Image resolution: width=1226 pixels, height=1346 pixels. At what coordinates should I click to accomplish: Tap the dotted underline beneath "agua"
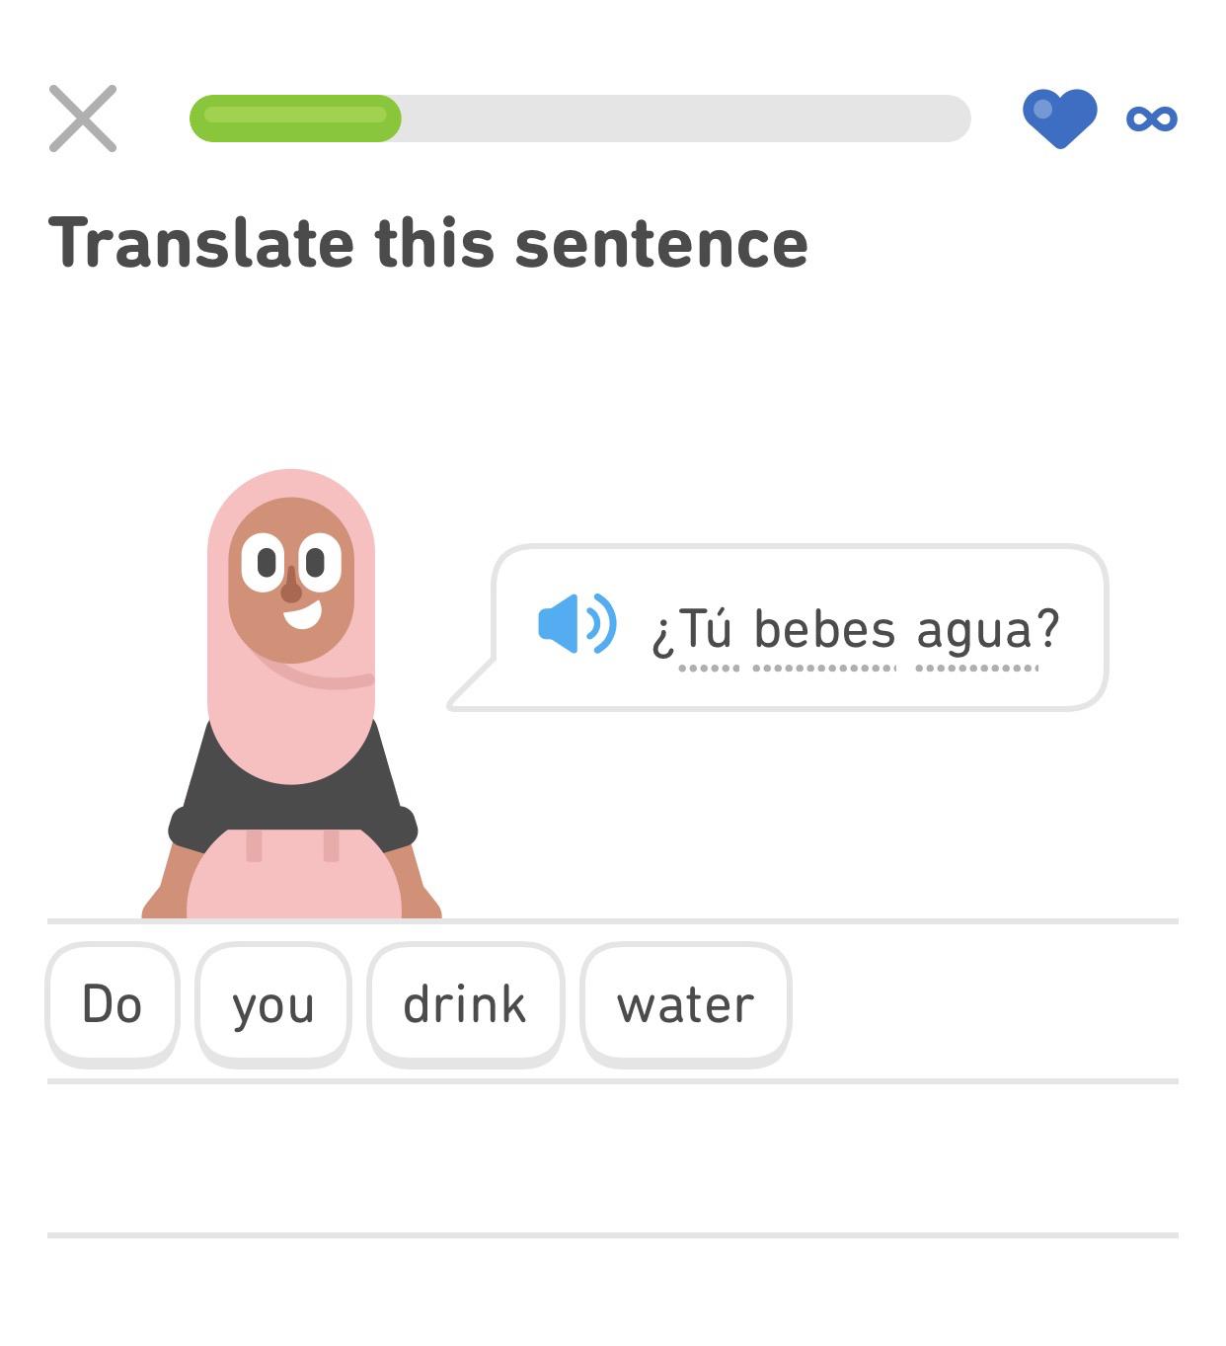pos(977,670)
